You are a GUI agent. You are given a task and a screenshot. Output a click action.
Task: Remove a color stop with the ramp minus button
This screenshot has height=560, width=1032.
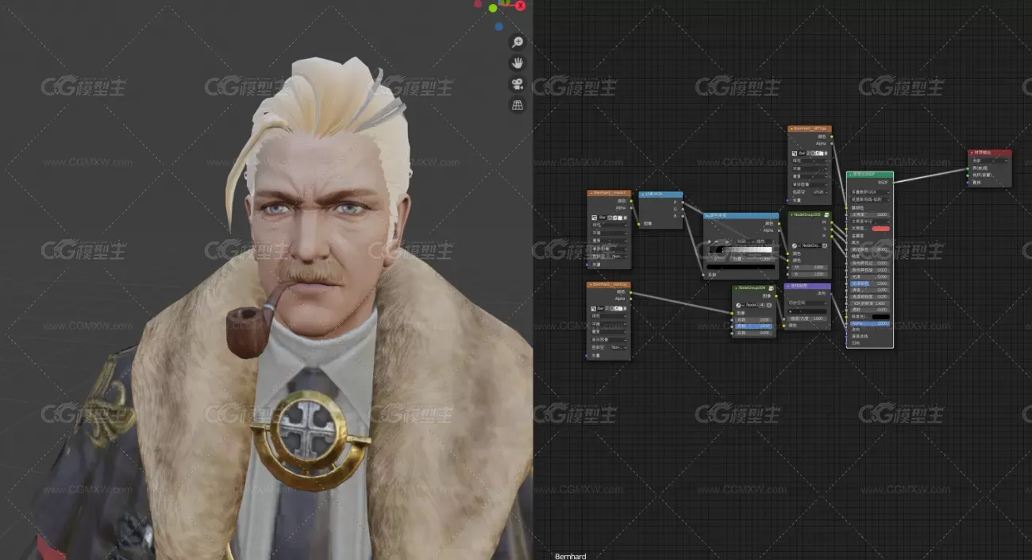pyautogui.click(x=716, y=241)
